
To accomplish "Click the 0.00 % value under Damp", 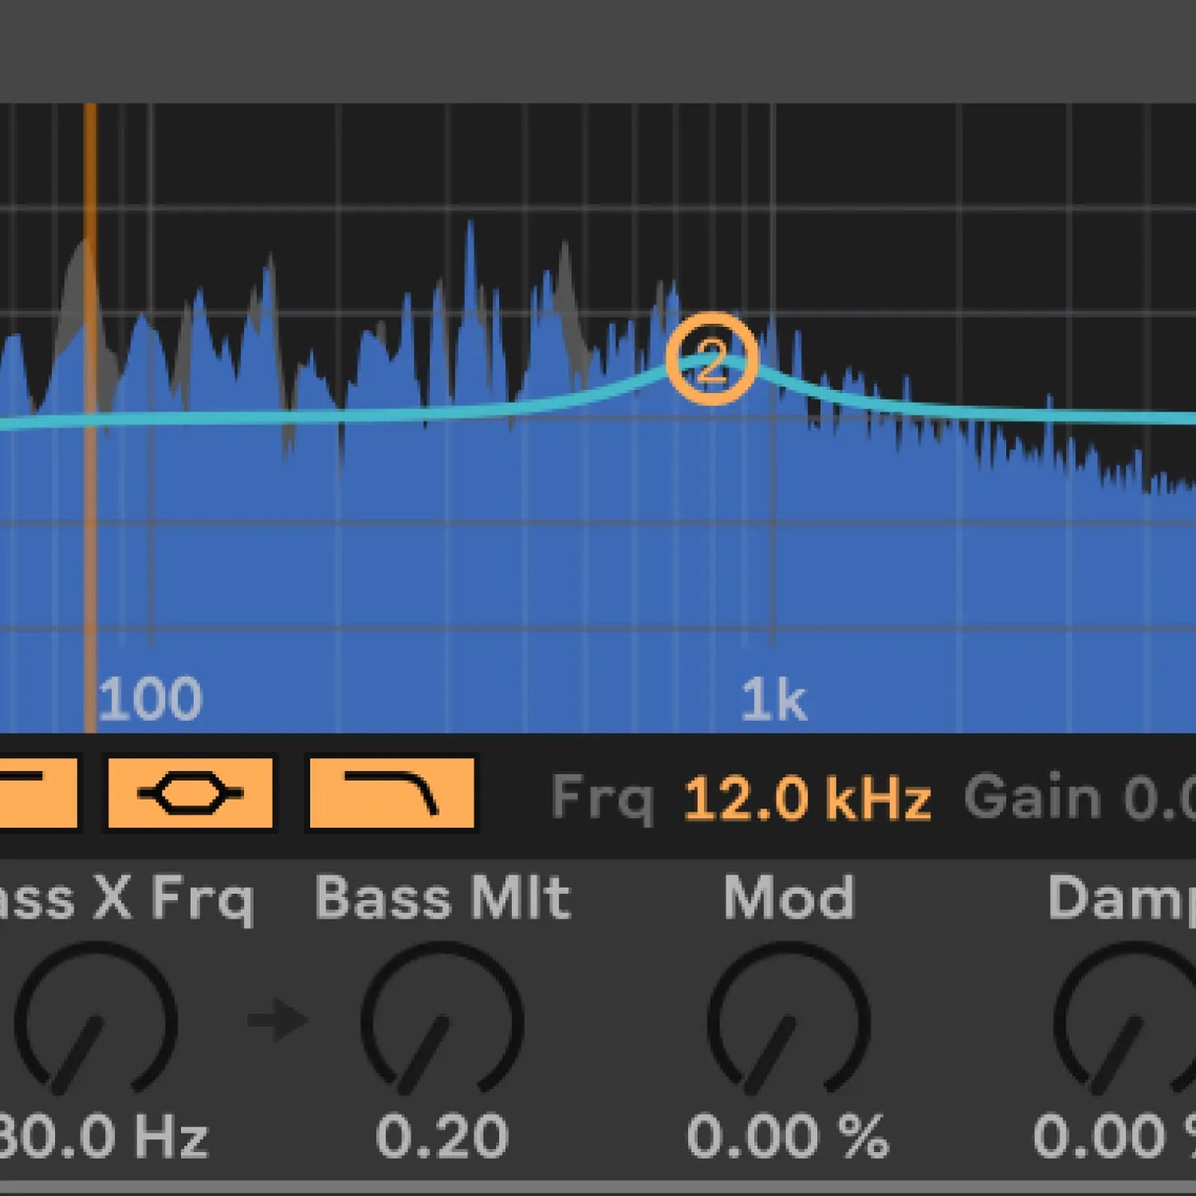I will [x=1116, y=1136].
